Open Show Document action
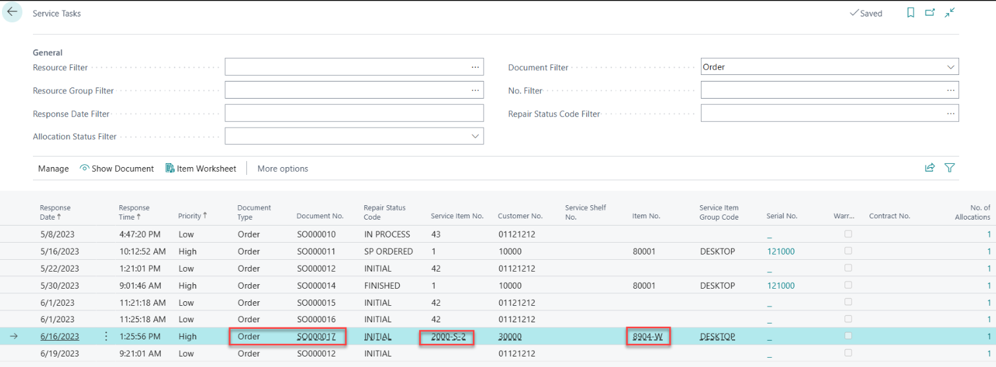Image resolution: width=996 pixels, height=367 pixels. point(117,168)
